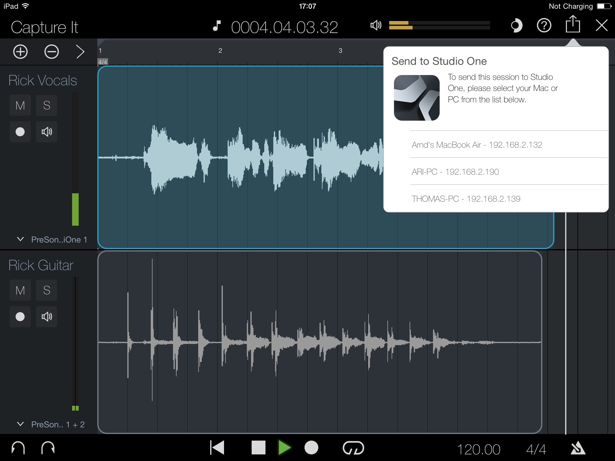Send session to ARI-PC

click(509, 172)
